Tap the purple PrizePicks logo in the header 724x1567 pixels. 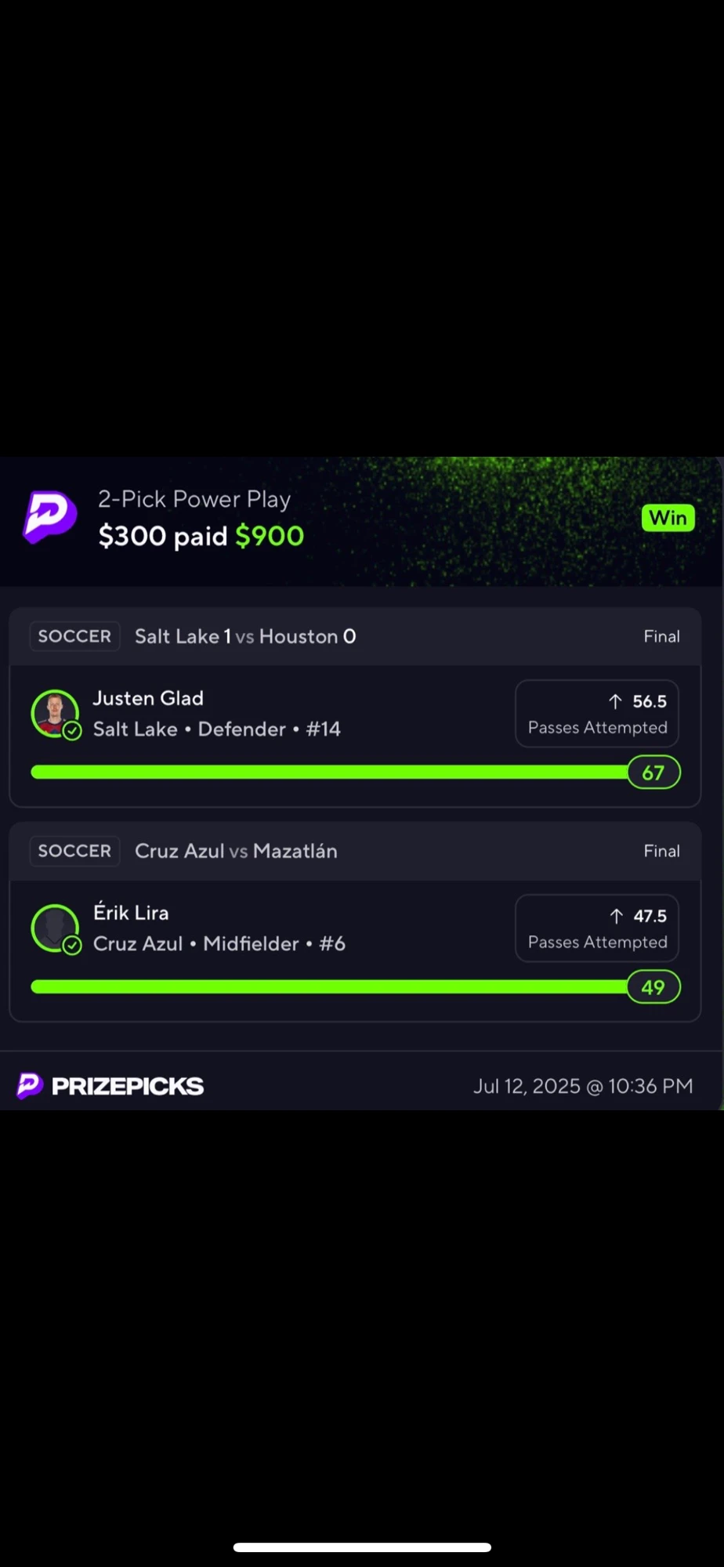tap(50, 517)
